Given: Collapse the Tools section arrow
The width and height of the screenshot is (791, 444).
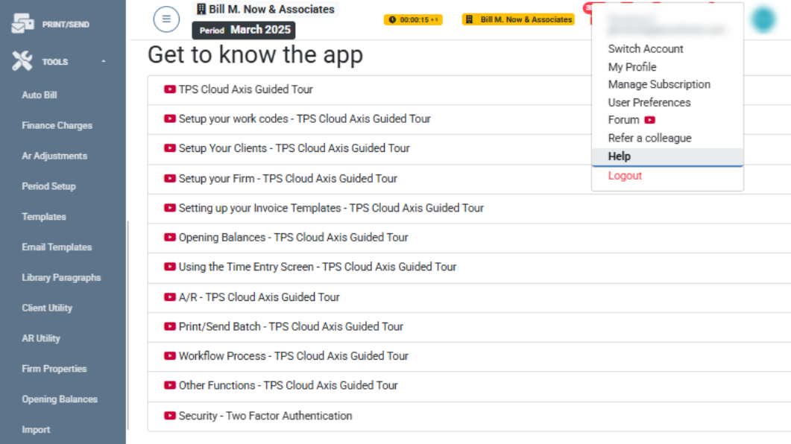Looking at the screenshot, I should tap(104, 62).
